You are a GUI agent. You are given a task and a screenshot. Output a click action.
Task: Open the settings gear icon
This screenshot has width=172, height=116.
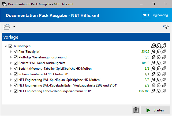[166, 27]
